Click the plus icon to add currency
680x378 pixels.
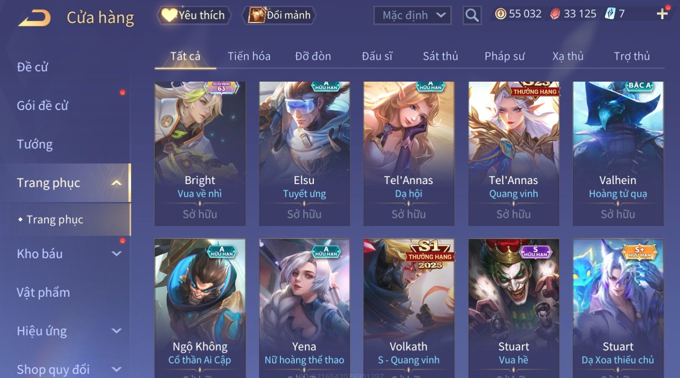(x=662, y=14)
